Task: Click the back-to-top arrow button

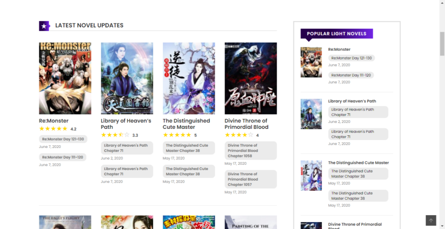Action: (431, 220)
